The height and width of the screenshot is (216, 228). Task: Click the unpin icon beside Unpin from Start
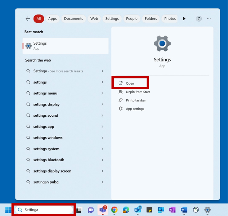[121, 91]
